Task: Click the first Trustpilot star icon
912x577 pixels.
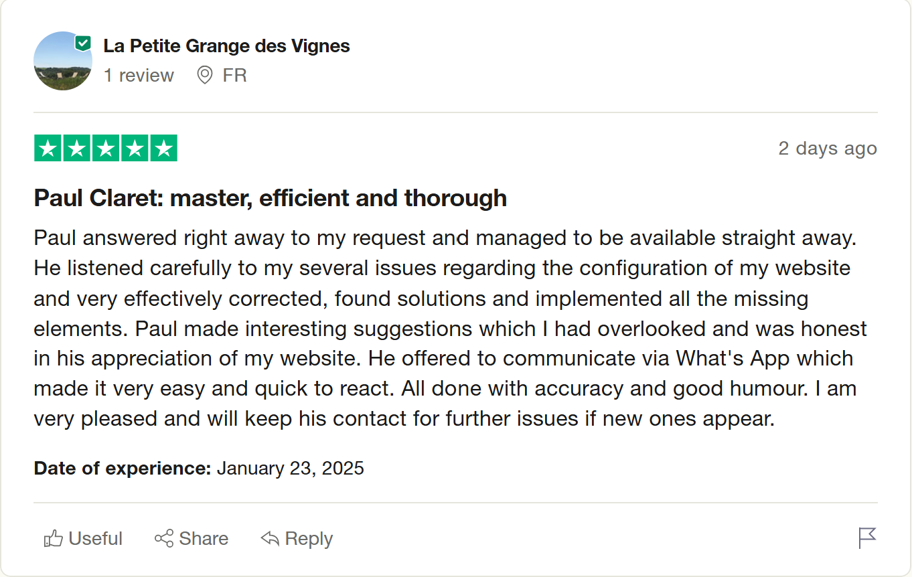Action: [x=47, y=148]
